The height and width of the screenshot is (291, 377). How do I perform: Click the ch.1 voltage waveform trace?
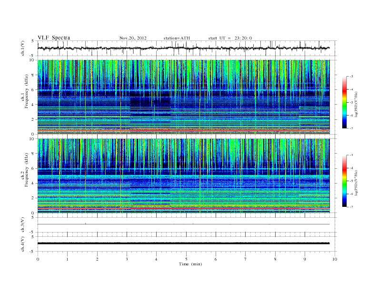(x=183, y=48)
